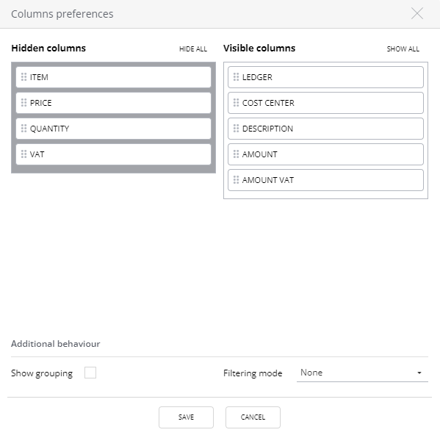Click the drag handle beside QUANTITY
440x438 pixels.
point(24,129)
